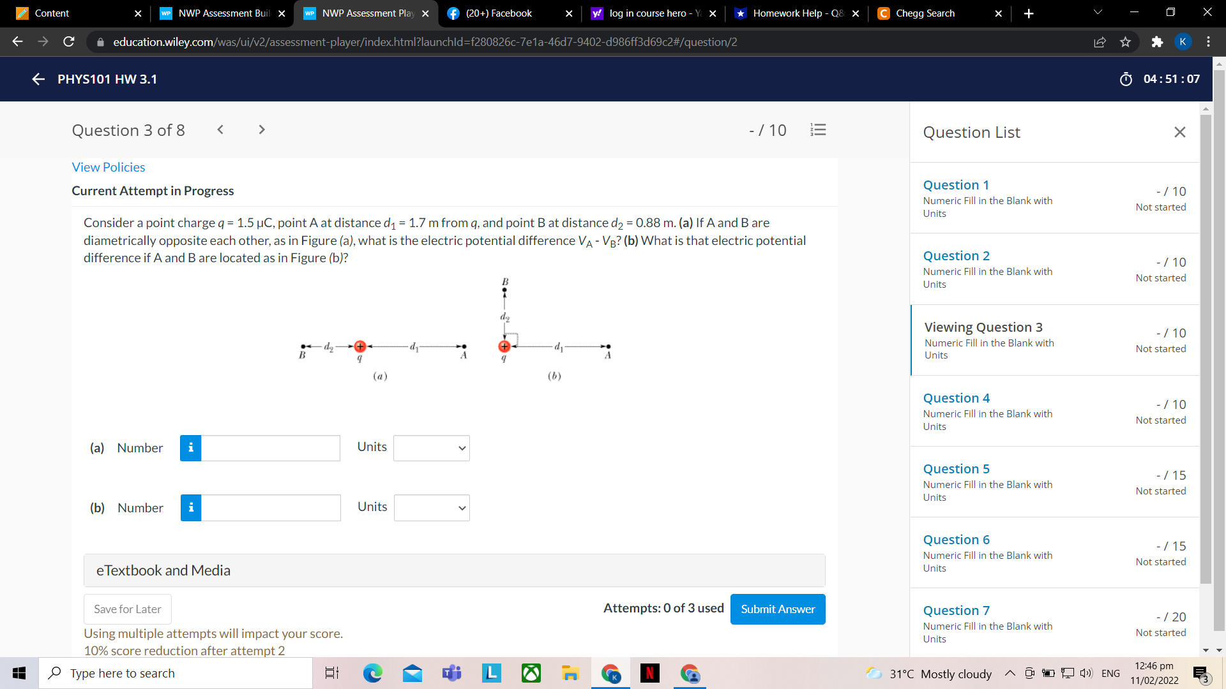1226x689 pixels.
Task: Click the View Policies link
Action: point(108,167)
